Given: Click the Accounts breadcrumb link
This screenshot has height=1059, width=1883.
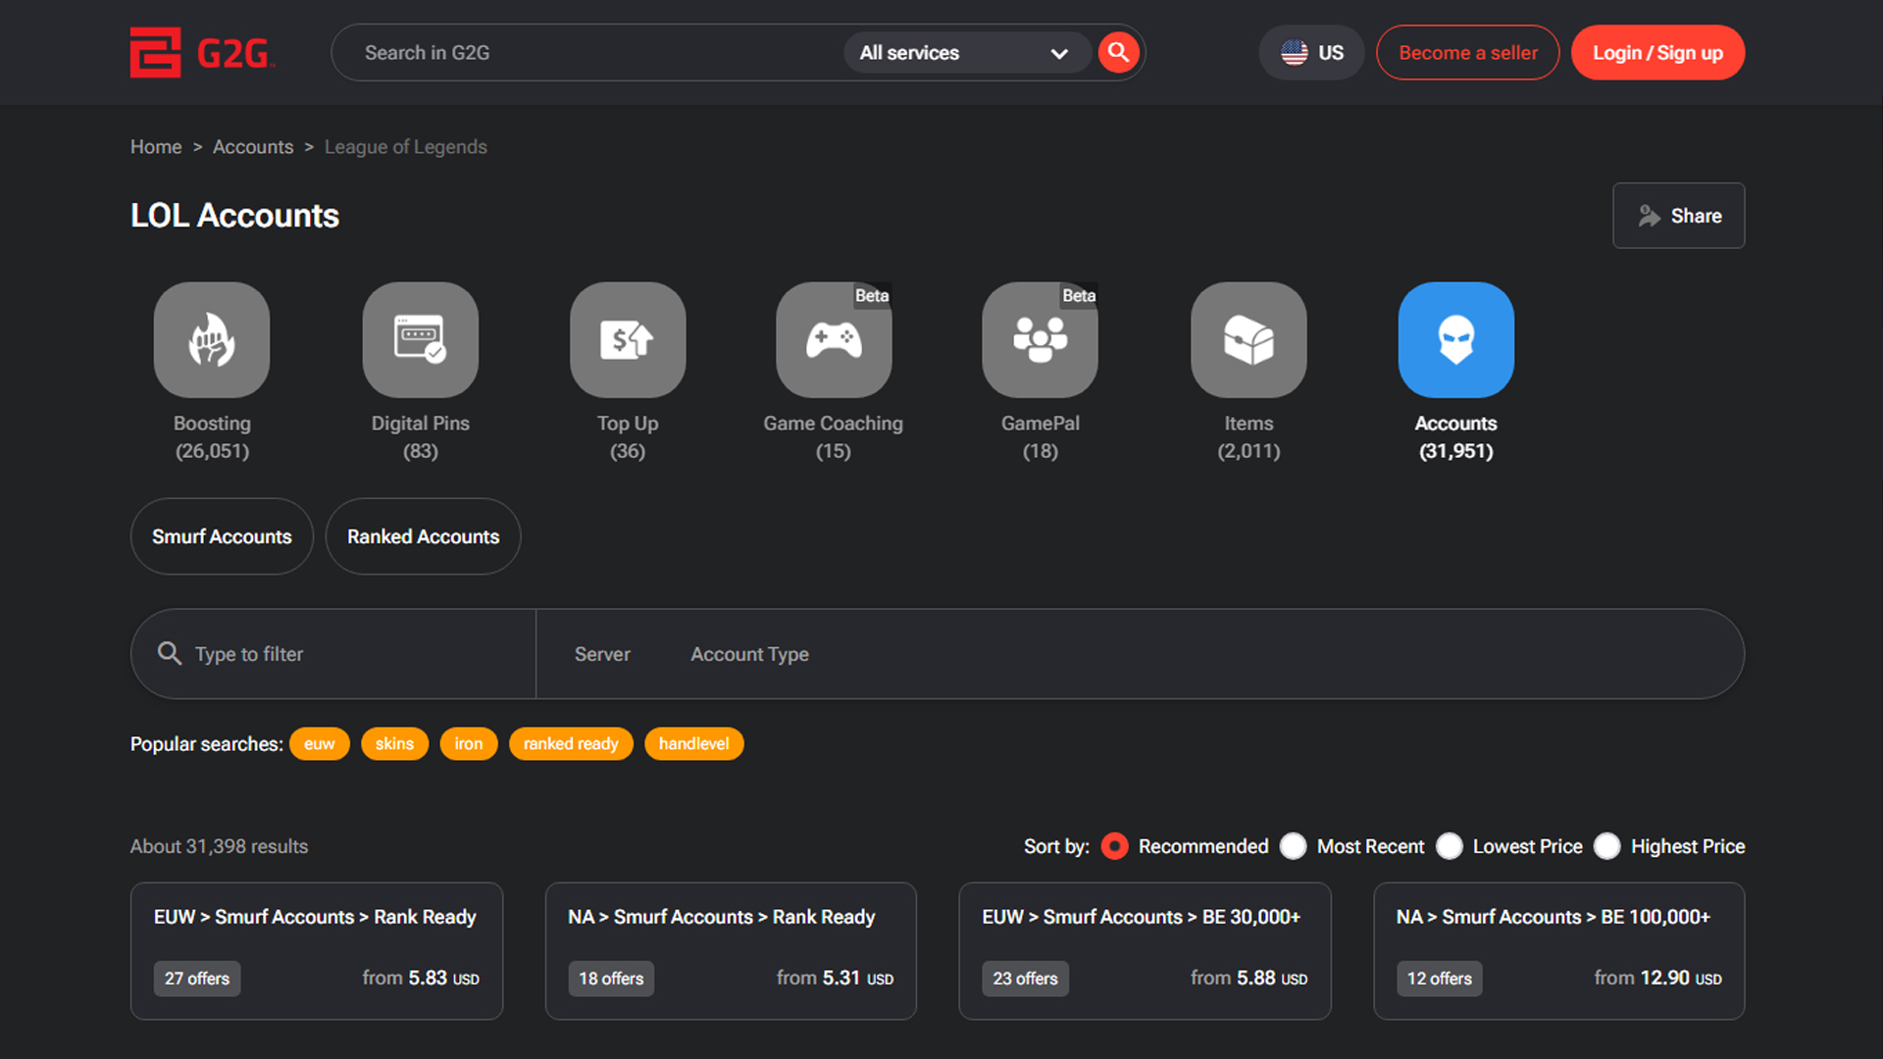Looking at the screenshot, I should pos(253,147).
